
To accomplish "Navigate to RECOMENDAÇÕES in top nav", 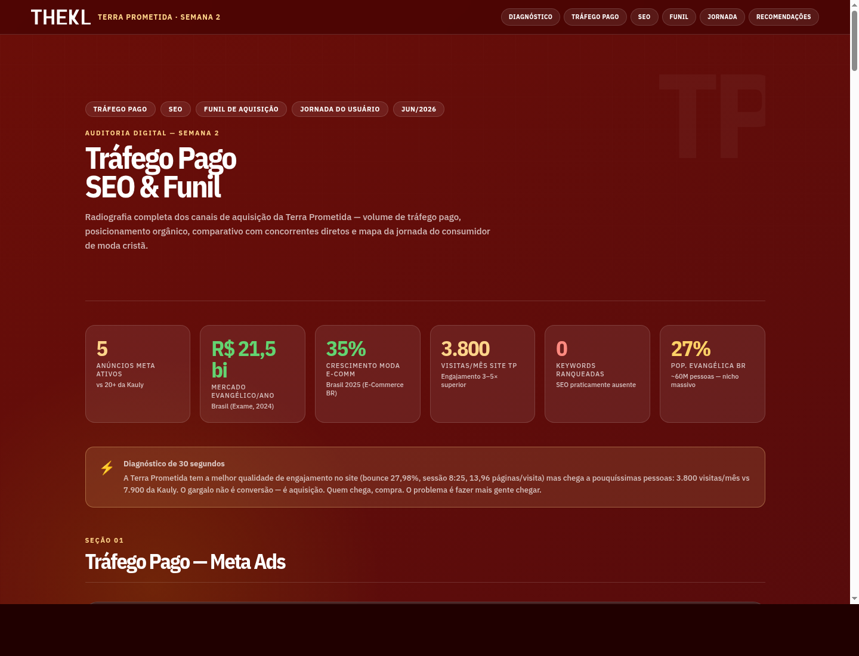I will 783,17.
